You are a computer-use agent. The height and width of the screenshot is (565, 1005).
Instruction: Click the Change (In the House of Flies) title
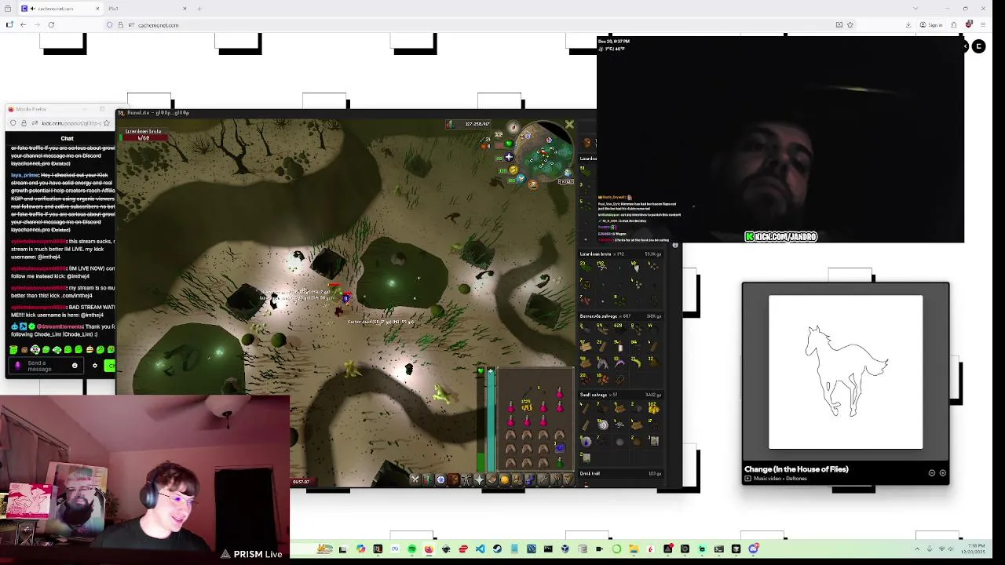click(796, 469)
